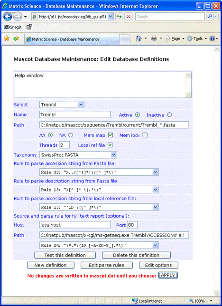
Task: Open the address bar history dropdown
Action: pyautogui.click(x=111, y=17)
